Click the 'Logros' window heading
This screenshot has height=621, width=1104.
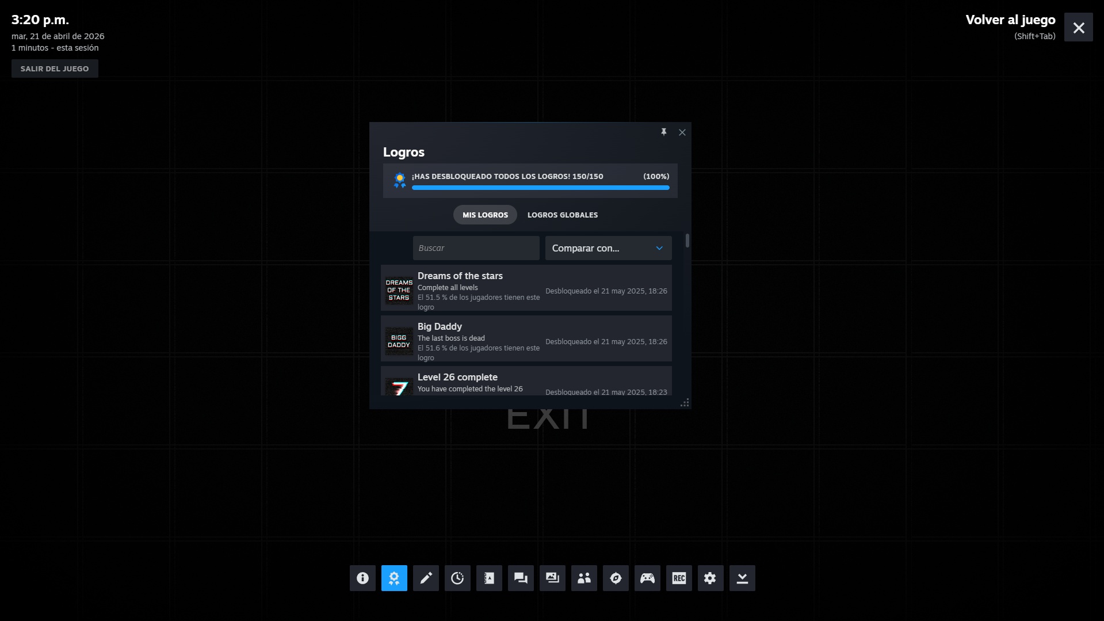(404, 152)
